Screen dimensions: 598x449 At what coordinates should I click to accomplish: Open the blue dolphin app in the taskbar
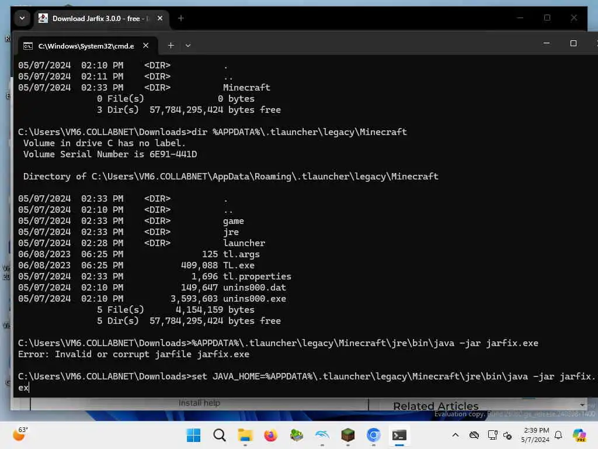coord(322,435)
